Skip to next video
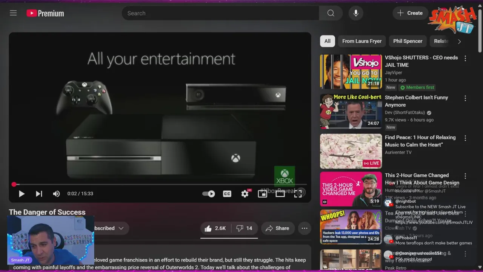The image size is (483, 272). click(39, 194)
